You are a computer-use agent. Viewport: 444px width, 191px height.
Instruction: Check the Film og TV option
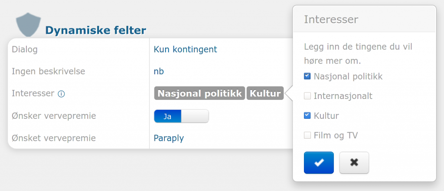pos(307,135)
